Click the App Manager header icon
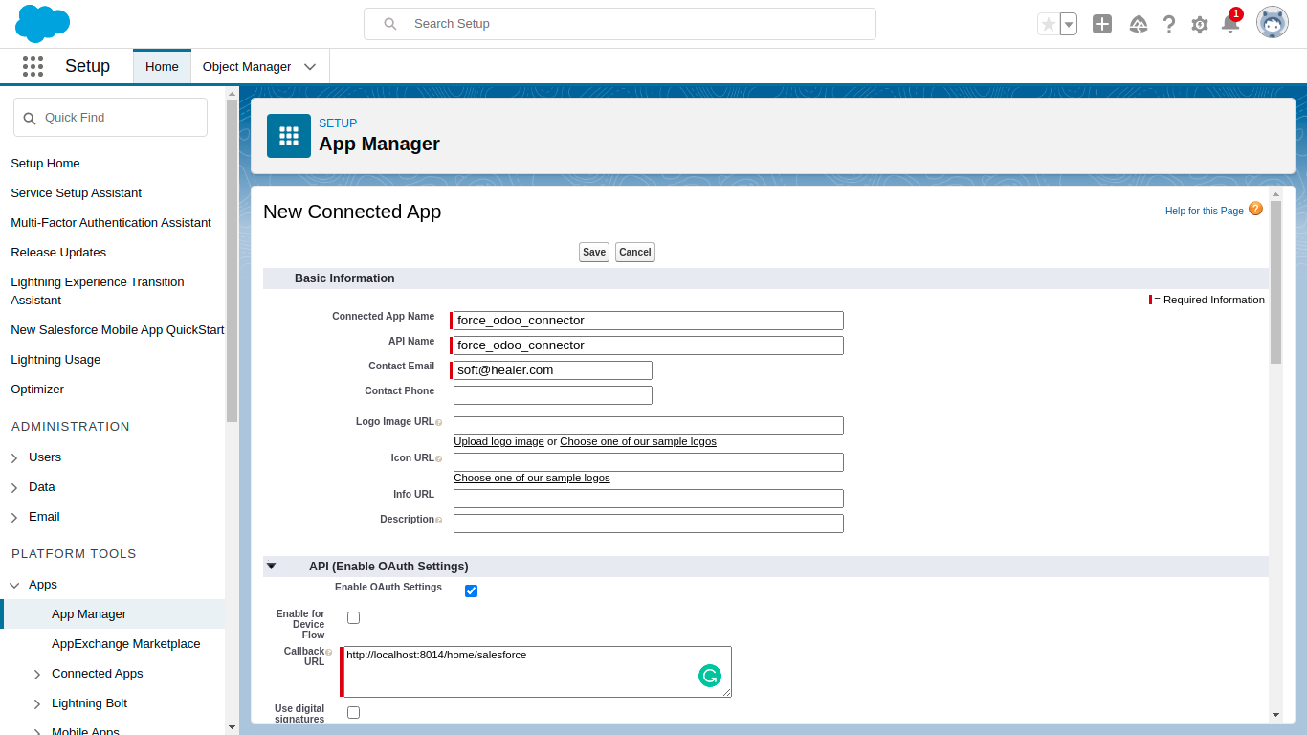Viewport: 1307px width, 735px height. [289, 136]
